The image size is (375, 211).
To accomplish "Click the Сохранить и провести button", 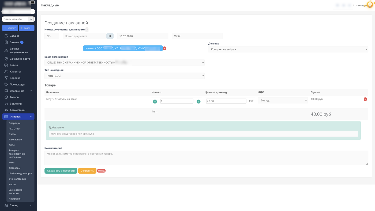I will [61, 171].
